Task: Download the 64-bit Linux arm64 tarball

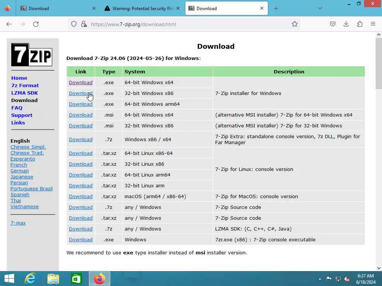Action: click(x=81, y=175)
